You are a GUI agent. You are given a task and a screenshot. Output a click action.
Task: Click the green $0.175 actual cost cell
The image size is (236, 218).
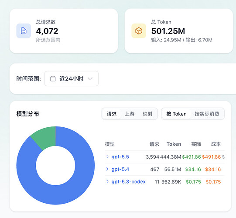point(193,182)
